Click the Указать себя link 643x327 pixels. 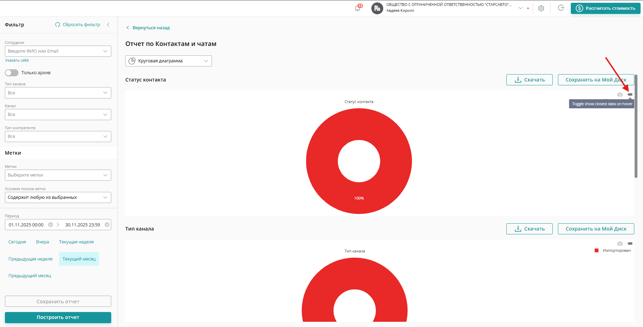(17, 60)
